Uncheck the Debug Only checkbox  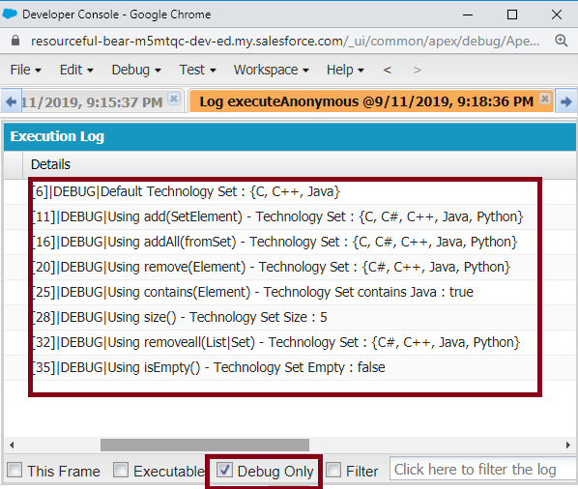point(224,471)
